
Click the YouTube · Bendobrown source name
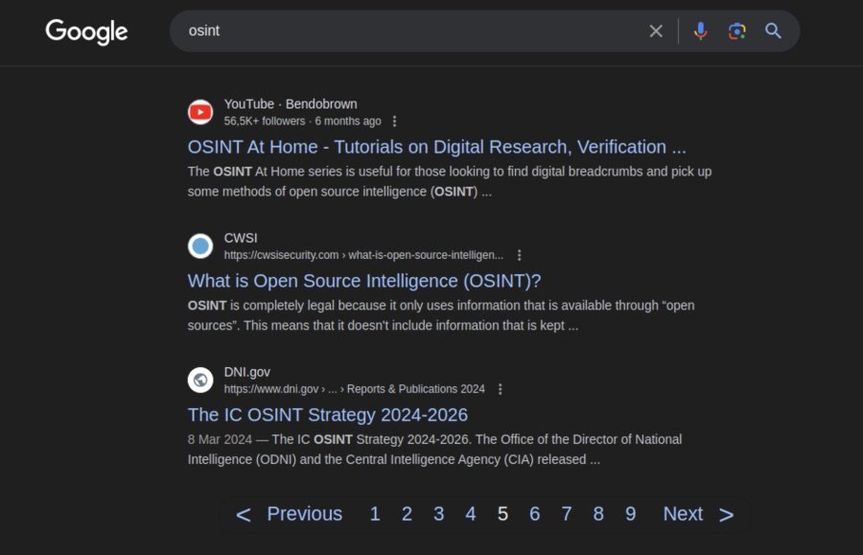click(x=291, y=104)
